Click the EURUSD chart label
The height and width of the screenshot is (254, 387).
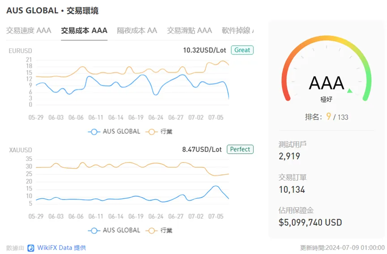20,51
